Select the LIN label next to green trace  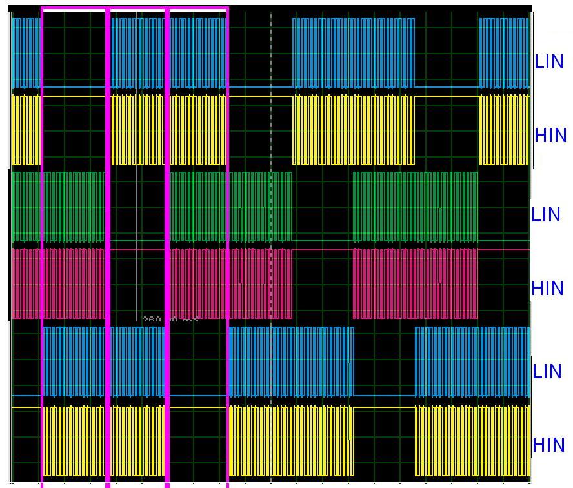pyautogui.click(x=546, y=214)
